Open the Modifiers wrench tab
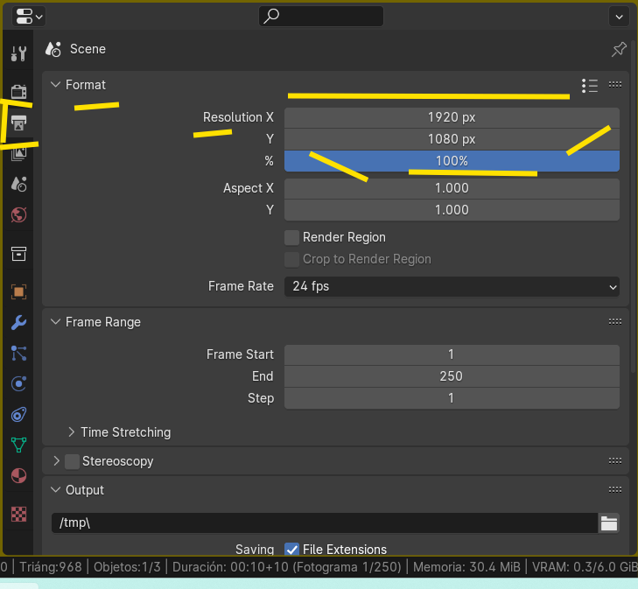Screen dimensions: 638x589 (18, 323)
